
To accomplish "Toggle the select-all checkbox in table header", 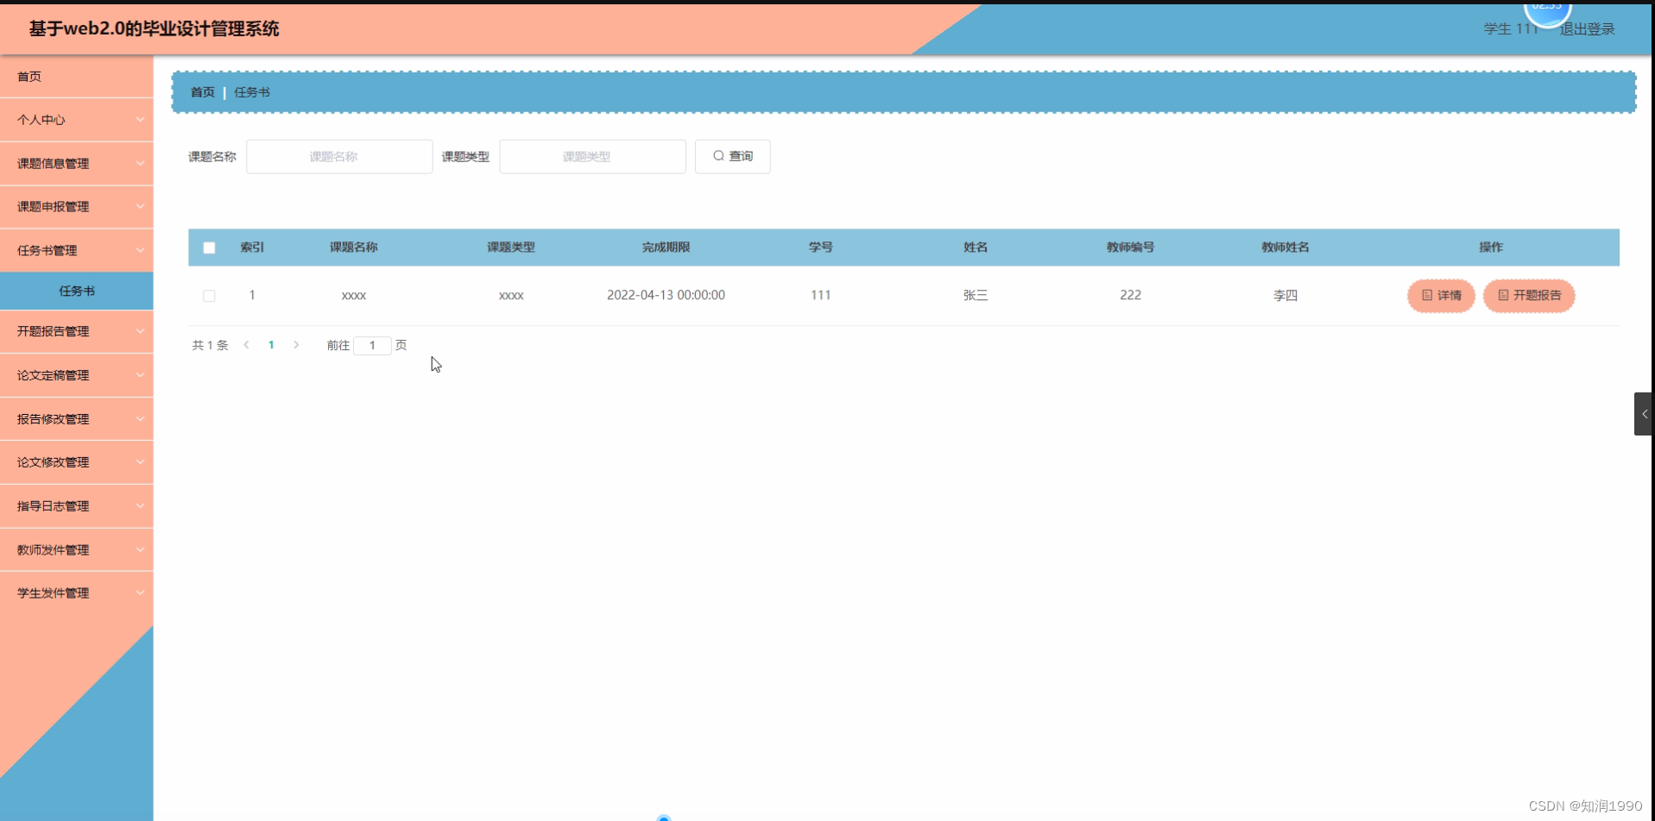I will point(209,248).
